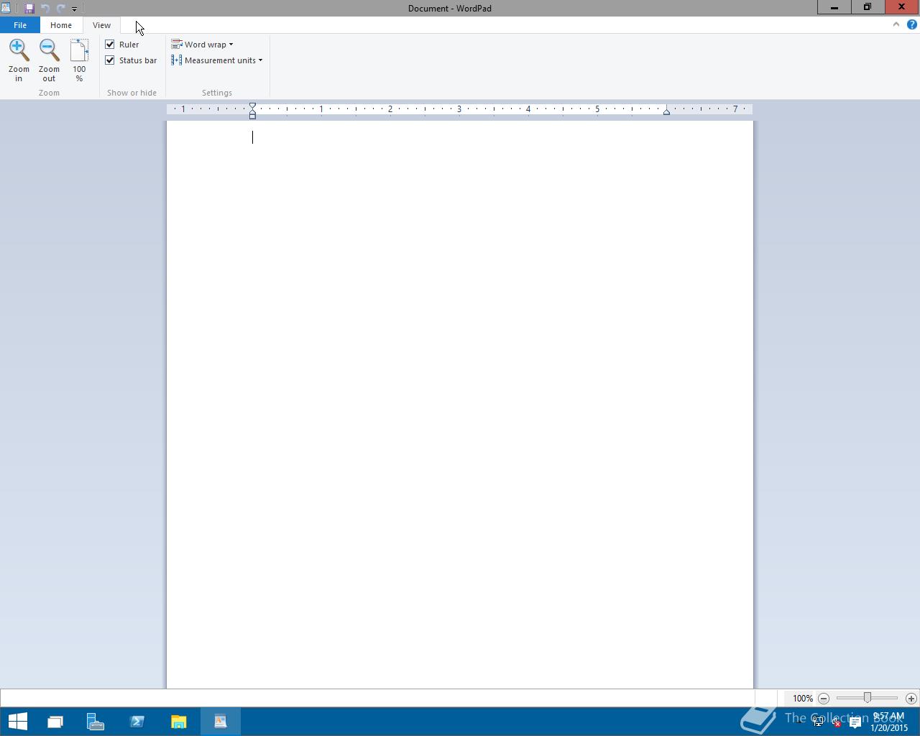Open the Measurement units dropdown
The height and width of the screenshot is (736, 920).
tap(217, 60)
